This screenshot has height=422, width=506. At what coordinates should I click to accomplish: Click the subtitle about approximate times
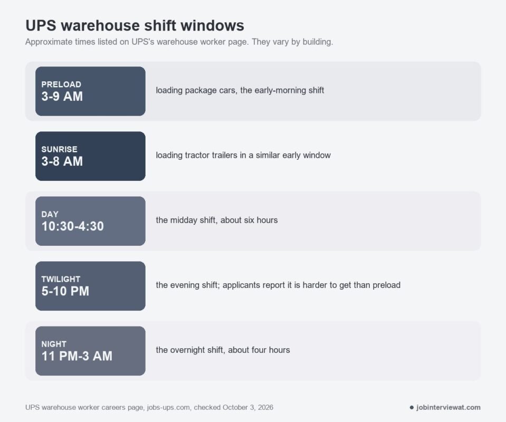[x=179, y=42]
